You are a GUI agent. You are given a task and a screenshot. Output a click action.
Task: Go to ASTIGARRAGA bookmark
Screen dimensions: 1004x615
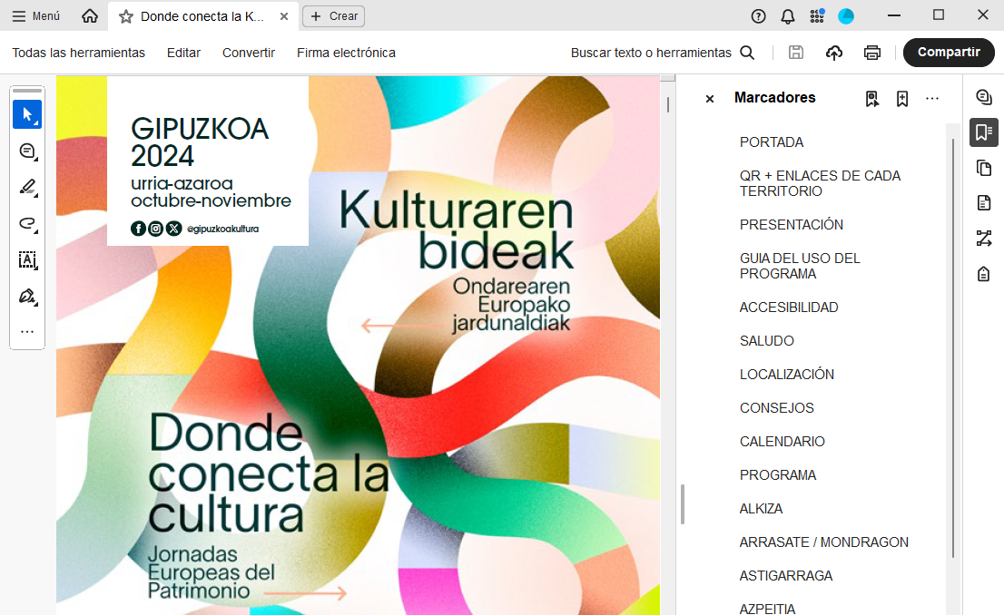(x=785, y=576)
